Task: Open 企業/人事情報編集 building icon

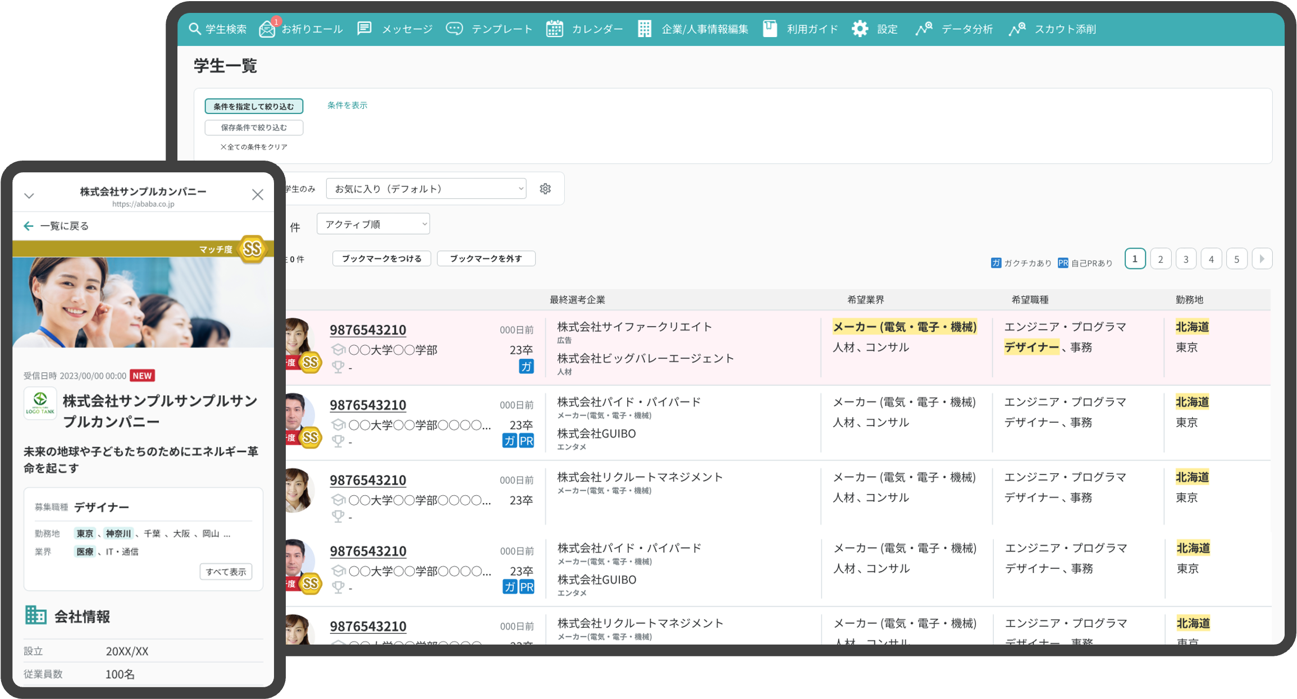Action: 645,29
